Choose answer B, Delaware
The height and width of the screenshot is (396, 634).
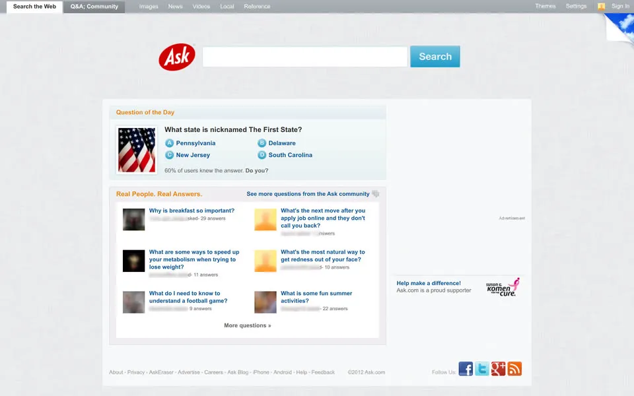(x=277, y=143)
